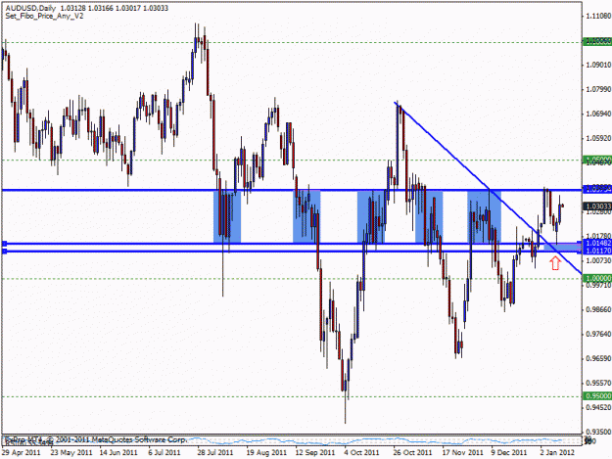Screen dimensions: 612x459
Task: Click the 28 Jul 2011 date label
Action: (x=215, y=452)
